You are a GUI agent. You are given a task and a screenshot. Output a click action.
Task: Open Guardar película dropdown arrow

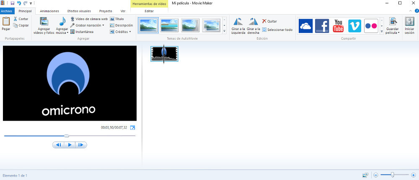coord(399,33)
